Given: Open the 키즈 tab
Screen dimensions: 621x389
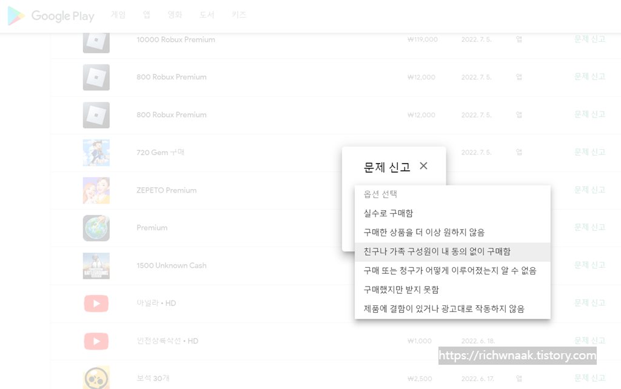Looking at the screenshot, I should (x=239, y=15).
